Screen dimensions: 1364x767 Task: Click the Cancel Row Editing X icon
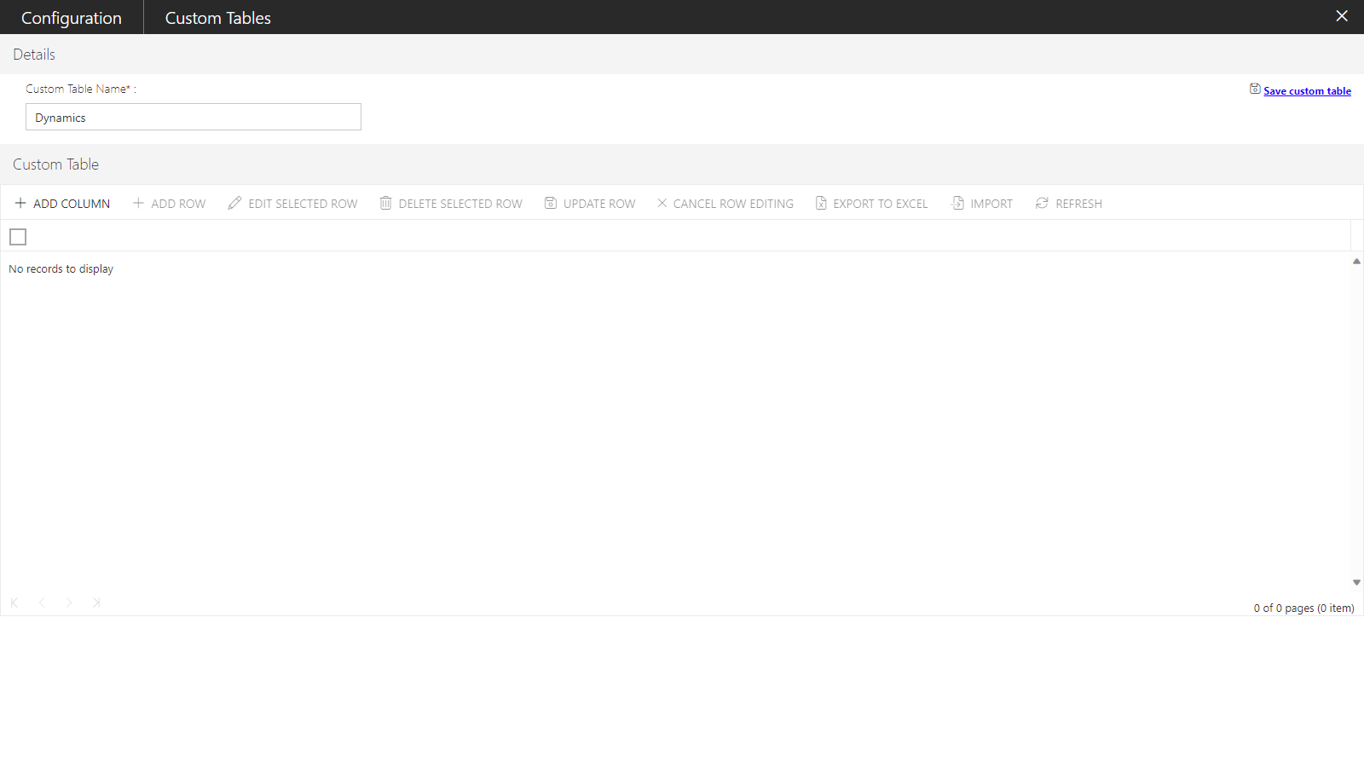pyautogui.click(x=662, y=203)
